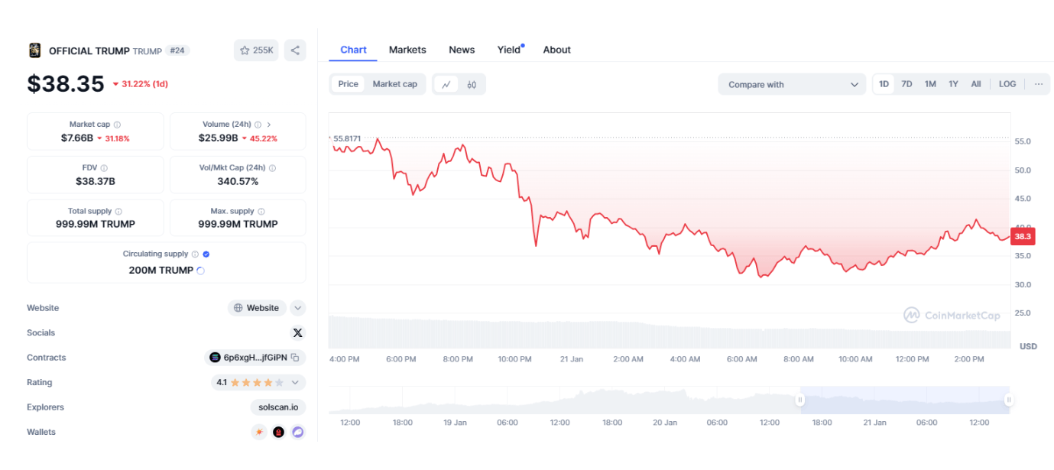Switch to line chart view
The image size is (1054, 470).
tap(446, 84)
